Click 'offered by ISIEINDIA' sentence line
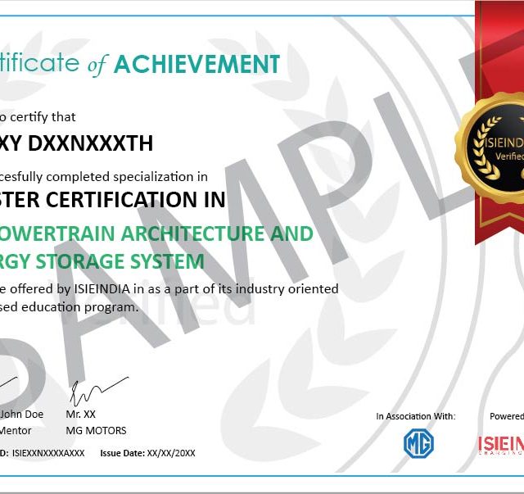Viewport: 524px width, 494px height. [169, 289]
